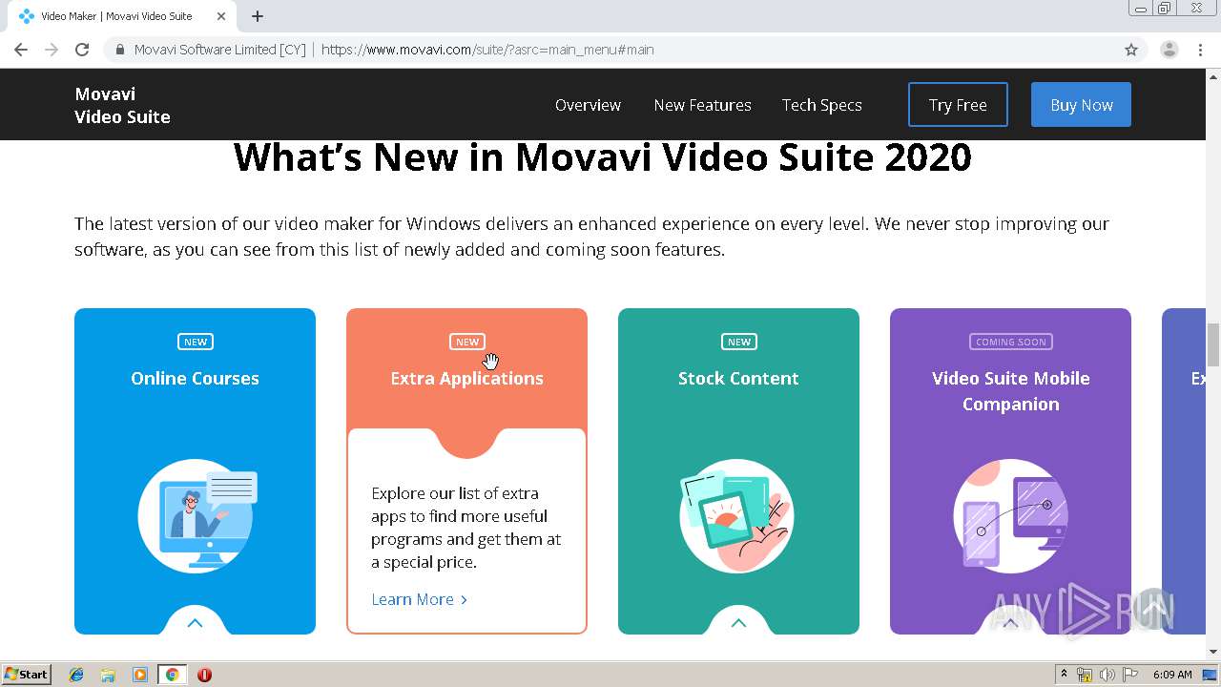Click the COMING SOON badge
The width and height of the screenshot is (1221, 687).
pyautogui.click(x=1010, y=342)
